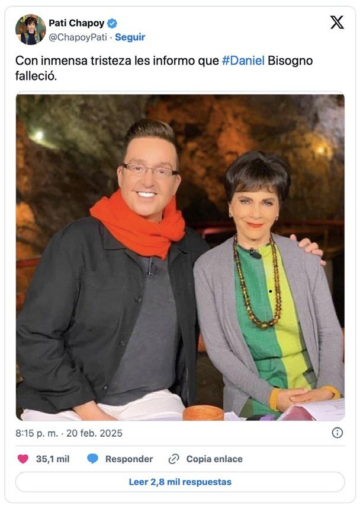This screenshot has width=363, height=508.
Task: Click the word falleció in tweet
Action: point(36,76)
